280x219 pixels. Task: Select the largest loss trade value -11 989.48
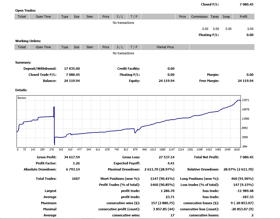[245, 191]
